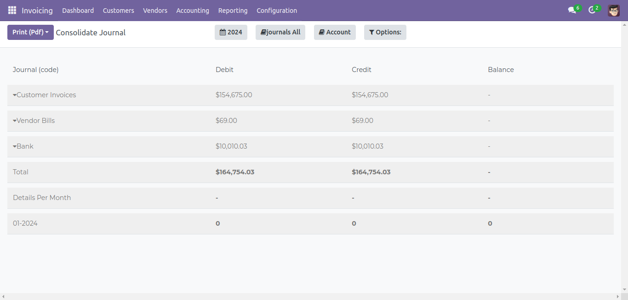This screenshot has height=300, width=628.
Task: Open the 2024 date filter
Action: point(231,32)
